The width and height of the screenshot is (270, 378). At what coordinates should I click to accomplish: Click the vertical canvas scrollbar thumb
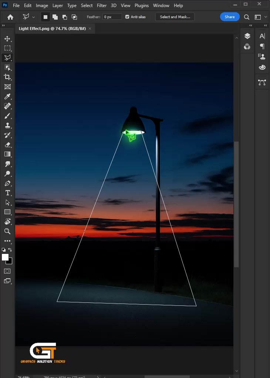pos(237,204)
